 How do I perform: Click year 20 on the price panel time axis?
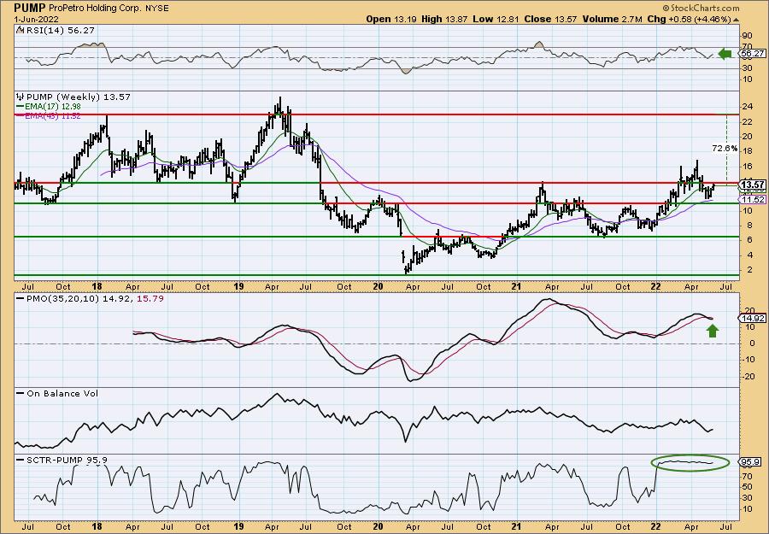click(x=378, y=286)
